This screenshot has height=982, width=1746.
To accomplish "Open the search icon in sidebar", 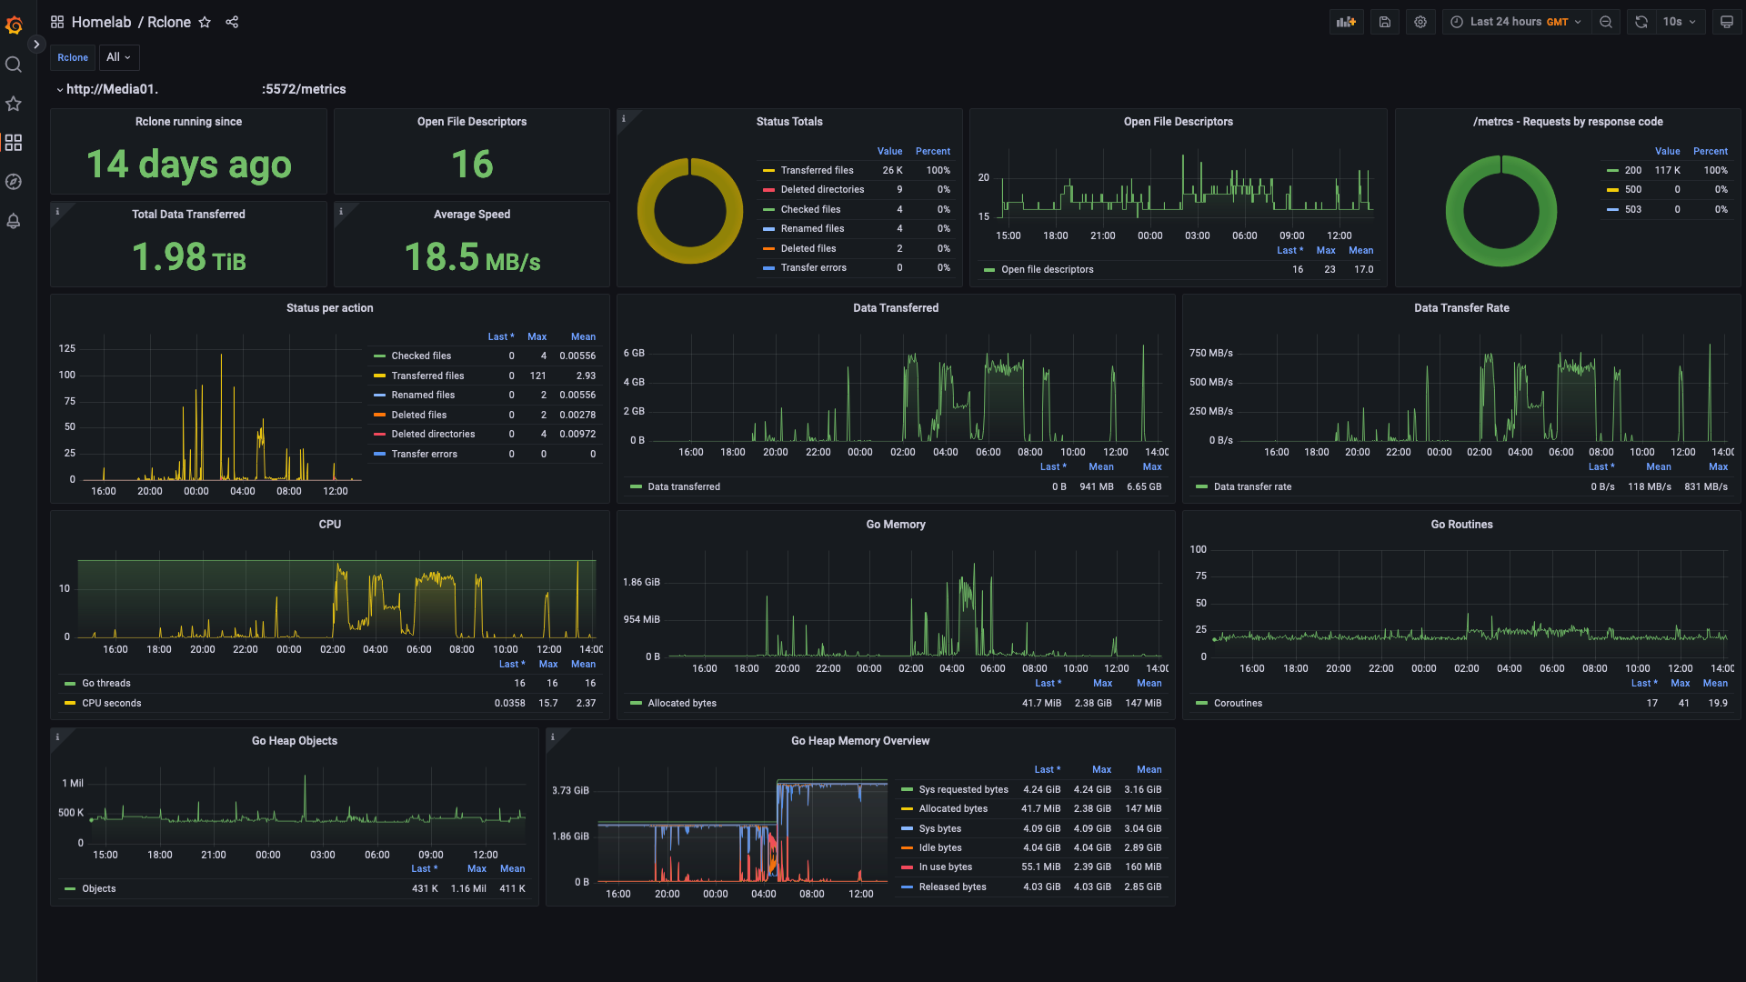I will (x=14, y=65).
